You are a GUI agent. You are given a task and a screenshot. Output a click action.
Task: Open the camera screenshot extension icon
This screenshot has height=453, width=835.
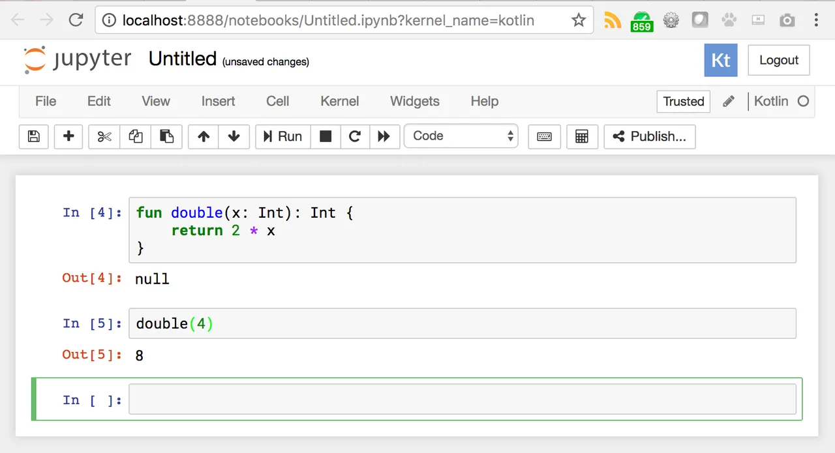click(787, 20)
